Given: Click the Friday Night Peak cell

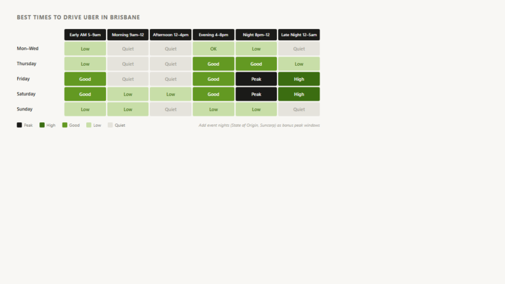Looking at the screenshot, I should tap(256, 79).
